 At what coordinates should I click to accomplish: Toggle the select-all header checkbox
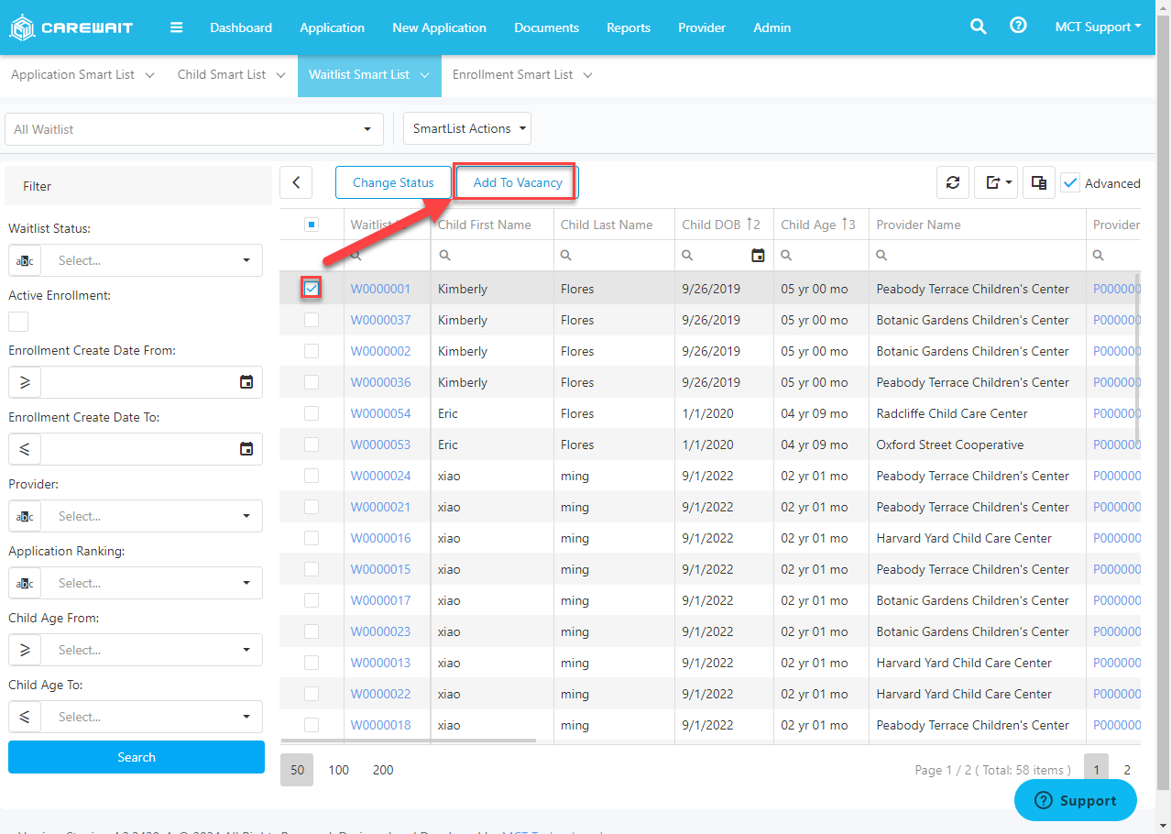pos(312,225)
